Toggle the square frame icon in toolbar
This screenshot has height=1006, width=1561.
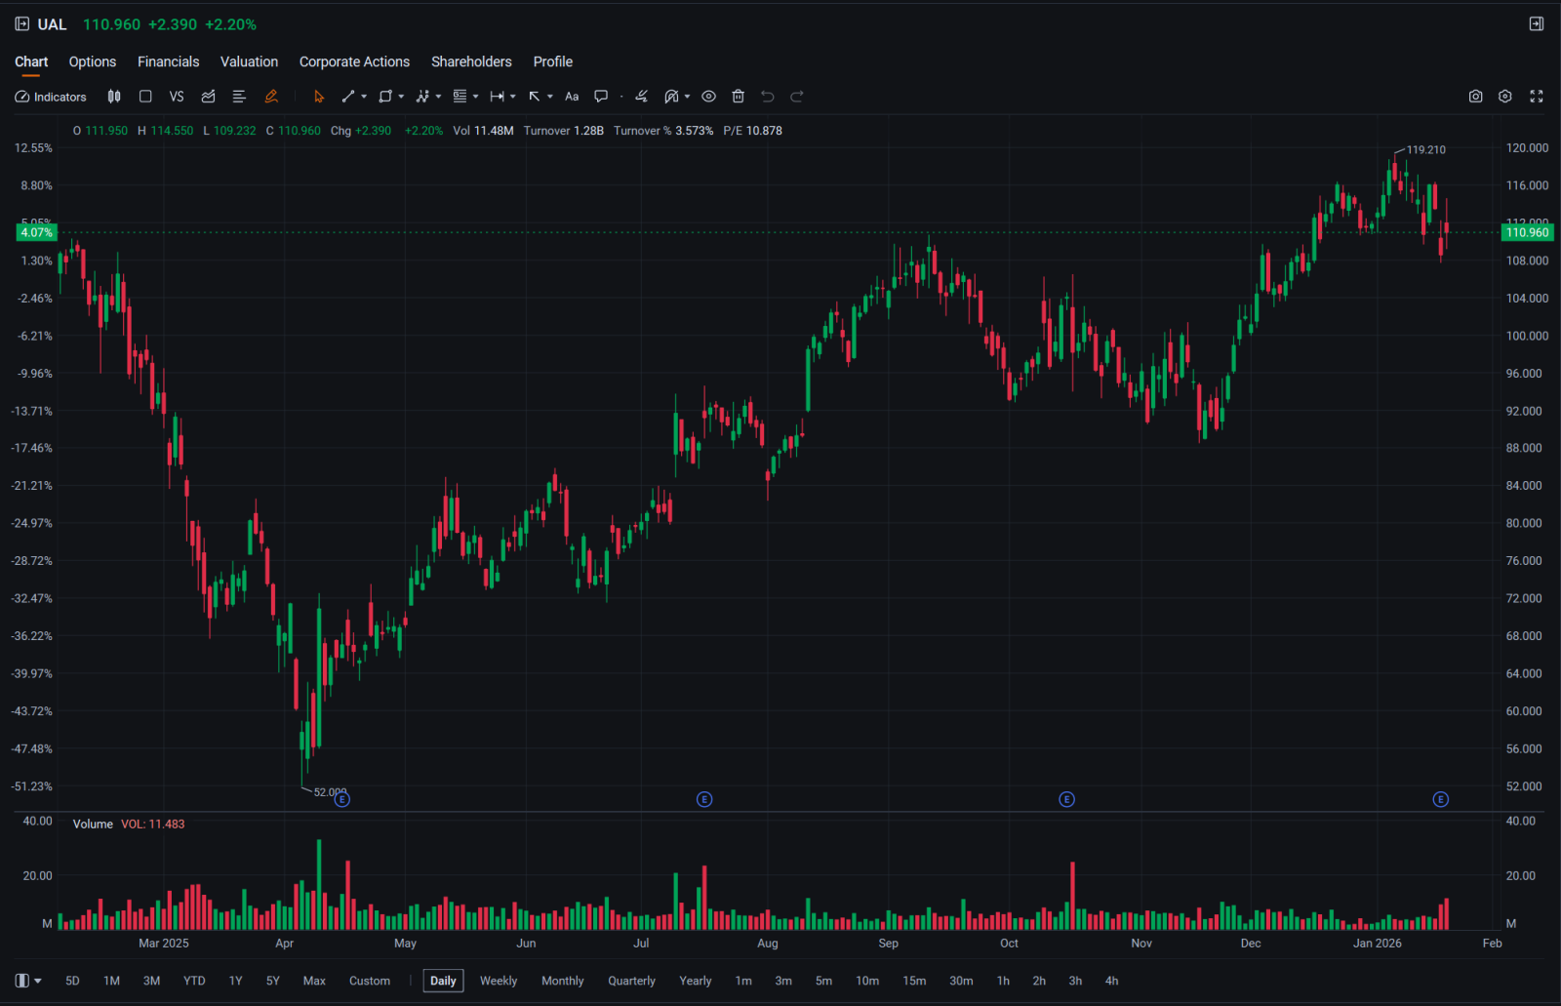tap(145, 97)
